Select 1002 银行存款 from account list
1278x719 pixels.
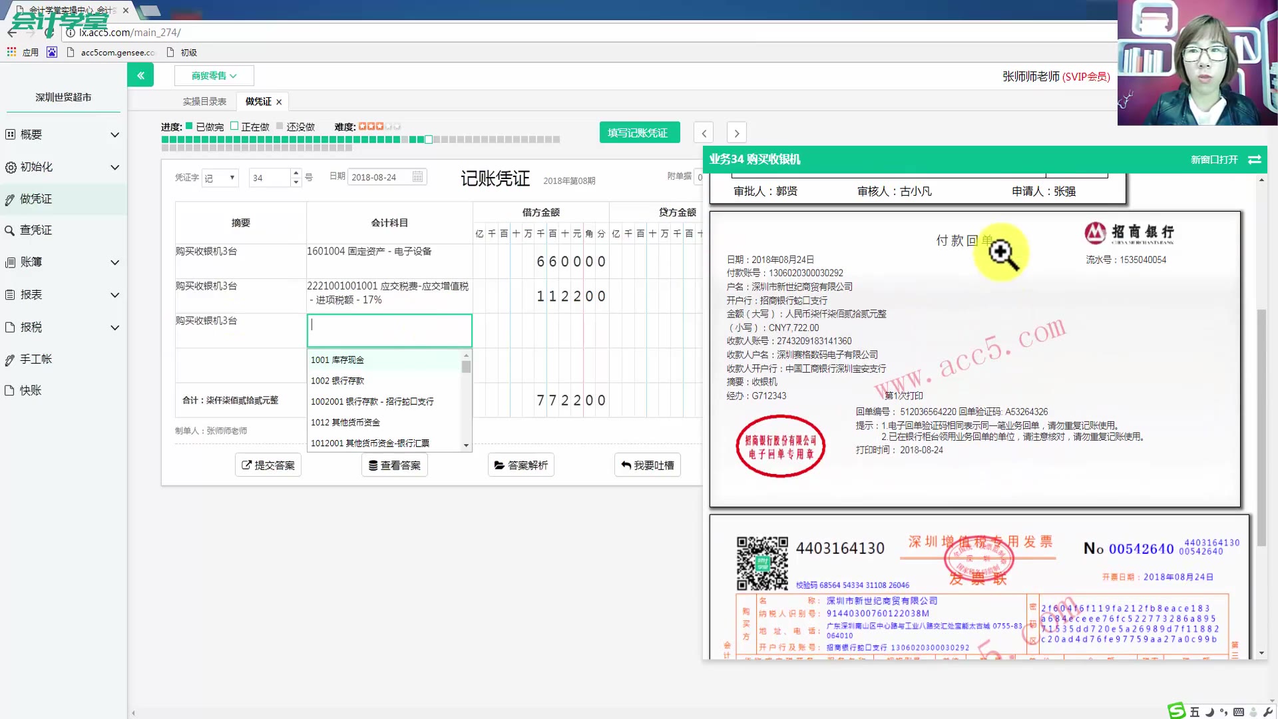337,381
